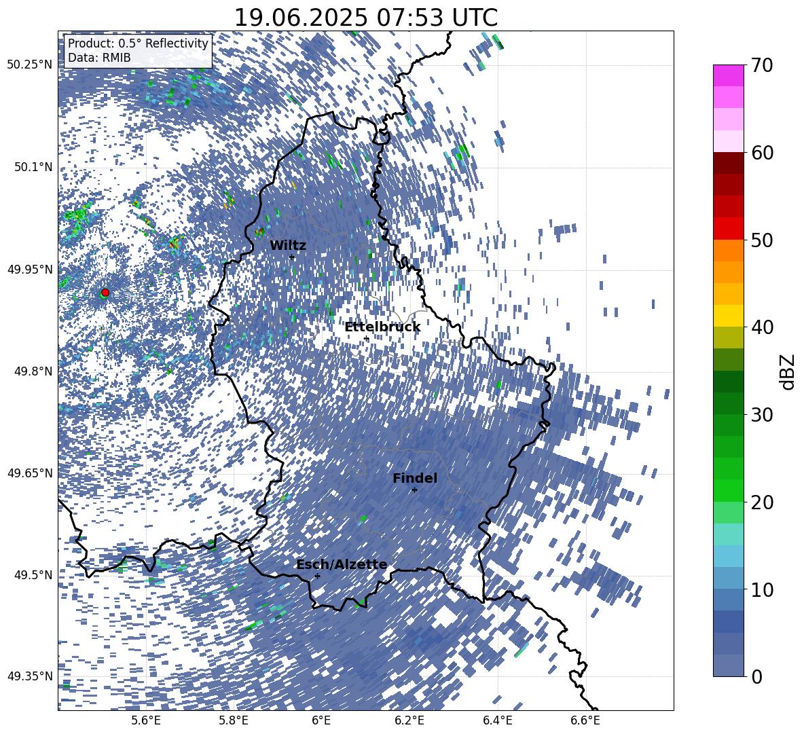Click the Findel station cross marker
The image size is (804, 734).
point(414,490)
